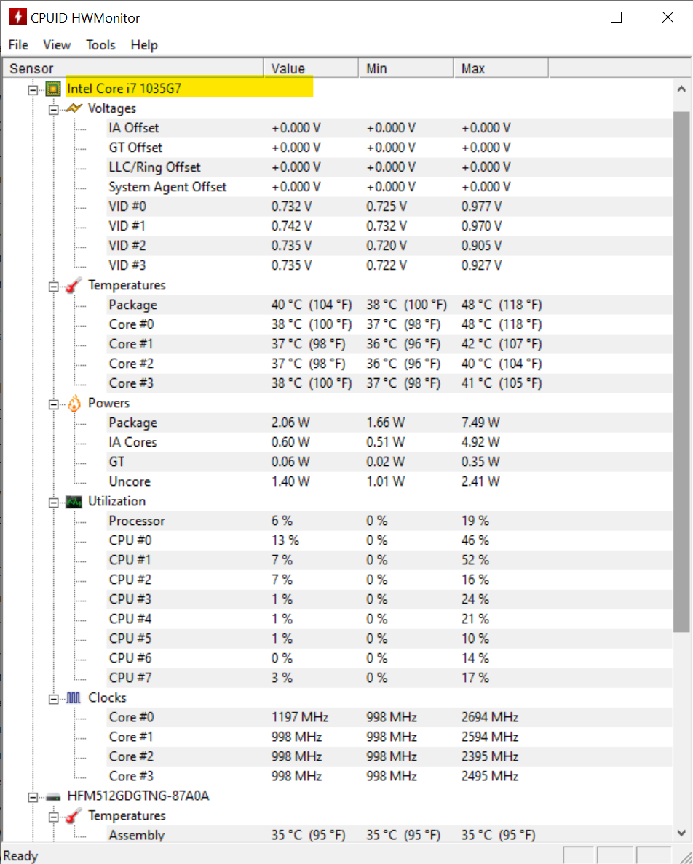Click the Clocks waveform icon
Screen dimensions: 693x864
tap(74, 698)
